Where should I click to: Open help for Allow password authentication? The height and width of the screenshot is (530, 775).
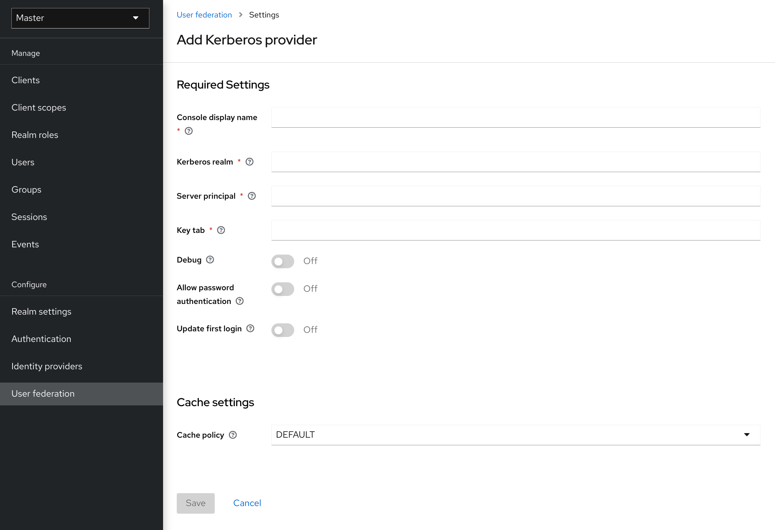pos(239,301)
